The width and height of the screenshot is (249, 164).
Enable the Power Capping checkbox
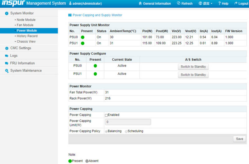(106, 115)
